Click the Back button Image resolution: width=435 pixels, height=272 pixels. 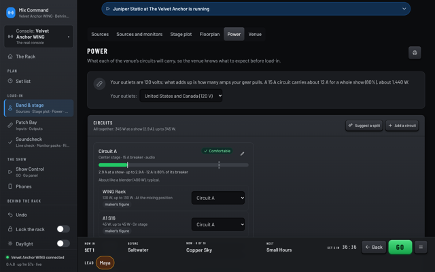374,247
